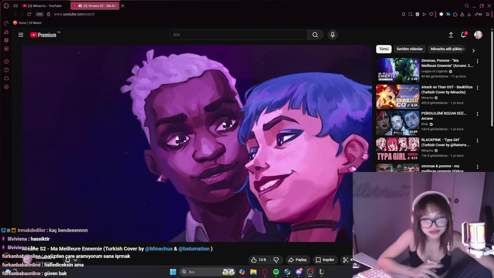The width and height of the screenshot is (494, 278).
Task: Open the YouTube hamburger guide menu
Action: pos(21,35)
